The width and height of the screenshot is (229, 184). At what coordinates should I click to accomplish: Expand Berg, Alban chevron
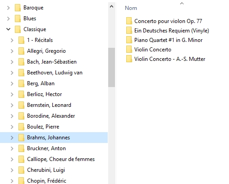pos(12,83)
